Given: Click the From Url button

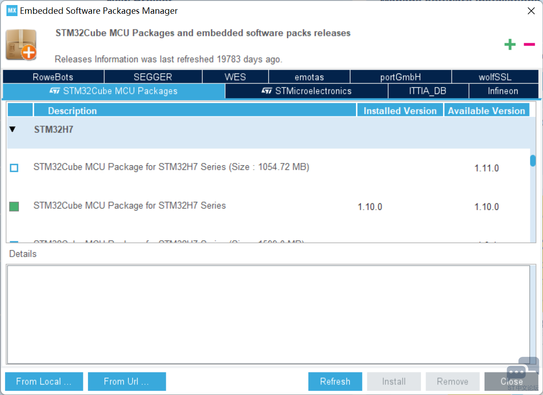Looking at the screenshot, I should (127, 382).
